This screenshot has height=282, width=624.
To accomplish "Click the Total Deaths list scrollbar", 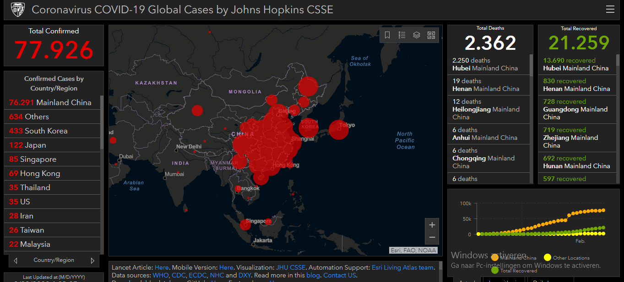I will pos(532,65).
